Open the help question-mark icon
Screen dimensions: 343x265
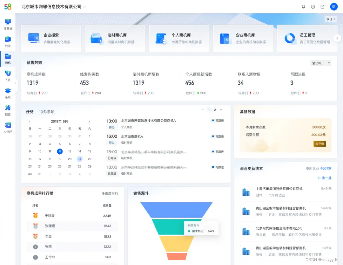coord(313,7)
